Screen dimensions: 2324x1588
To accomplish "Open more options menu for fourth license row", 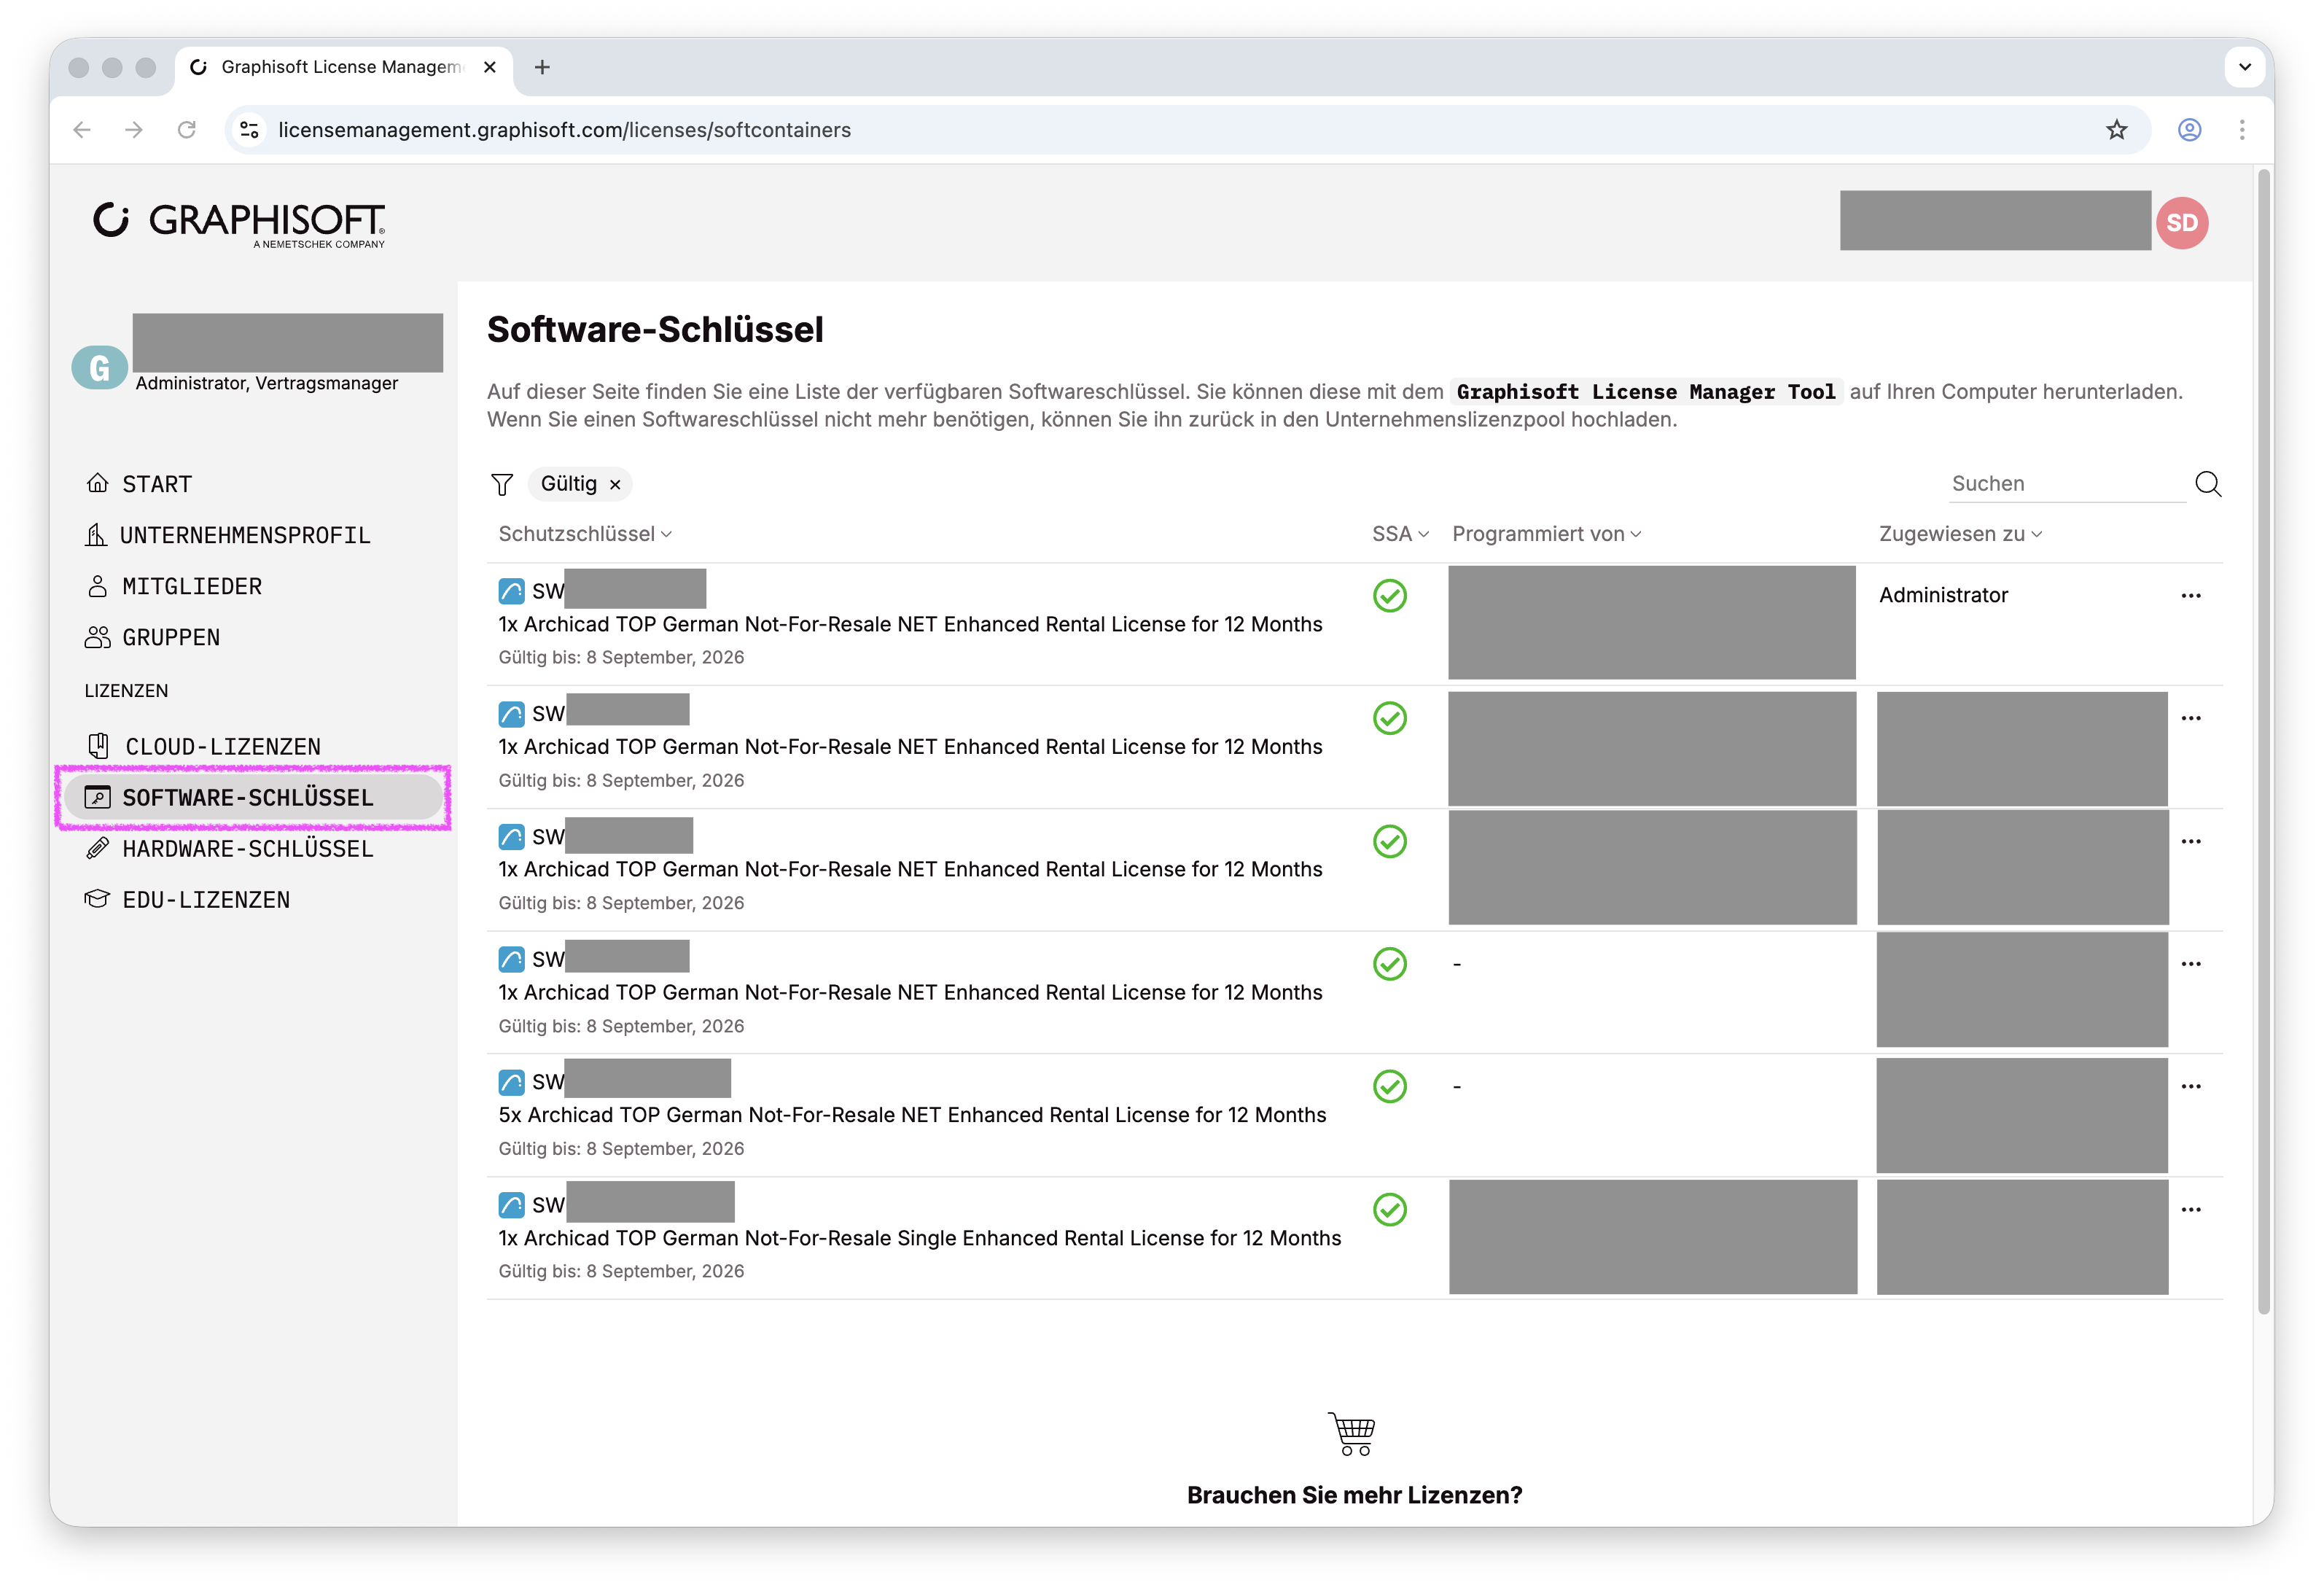I will [2190, 964].
